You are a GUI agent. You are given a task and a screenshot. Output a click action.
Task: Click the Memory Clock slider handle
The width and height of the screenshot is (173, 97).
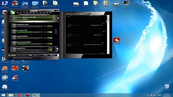26,44
